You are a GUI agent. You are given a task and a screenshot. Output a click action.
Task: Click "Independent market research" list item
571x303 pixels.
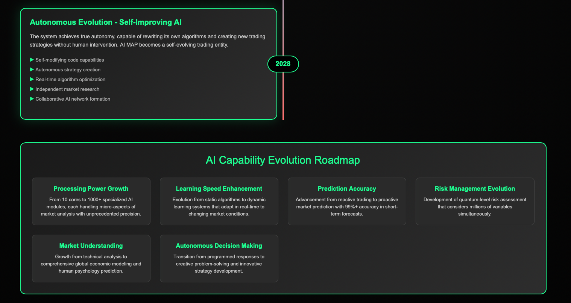pos(67,89)
